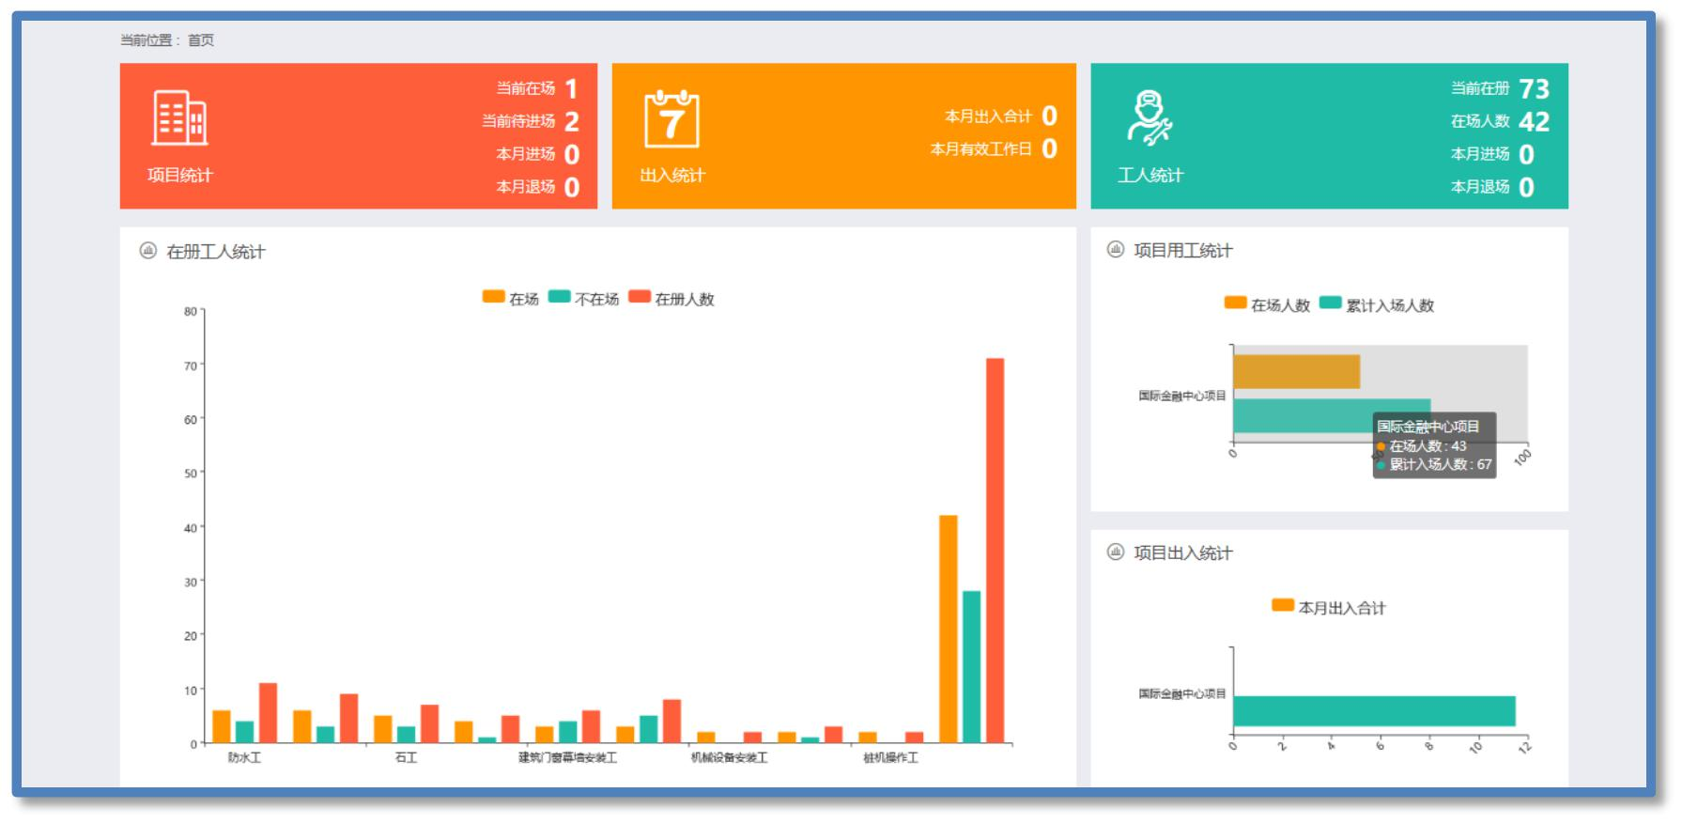
Task: Open the 工人统计 card label
Action: tap(1150, 176)
